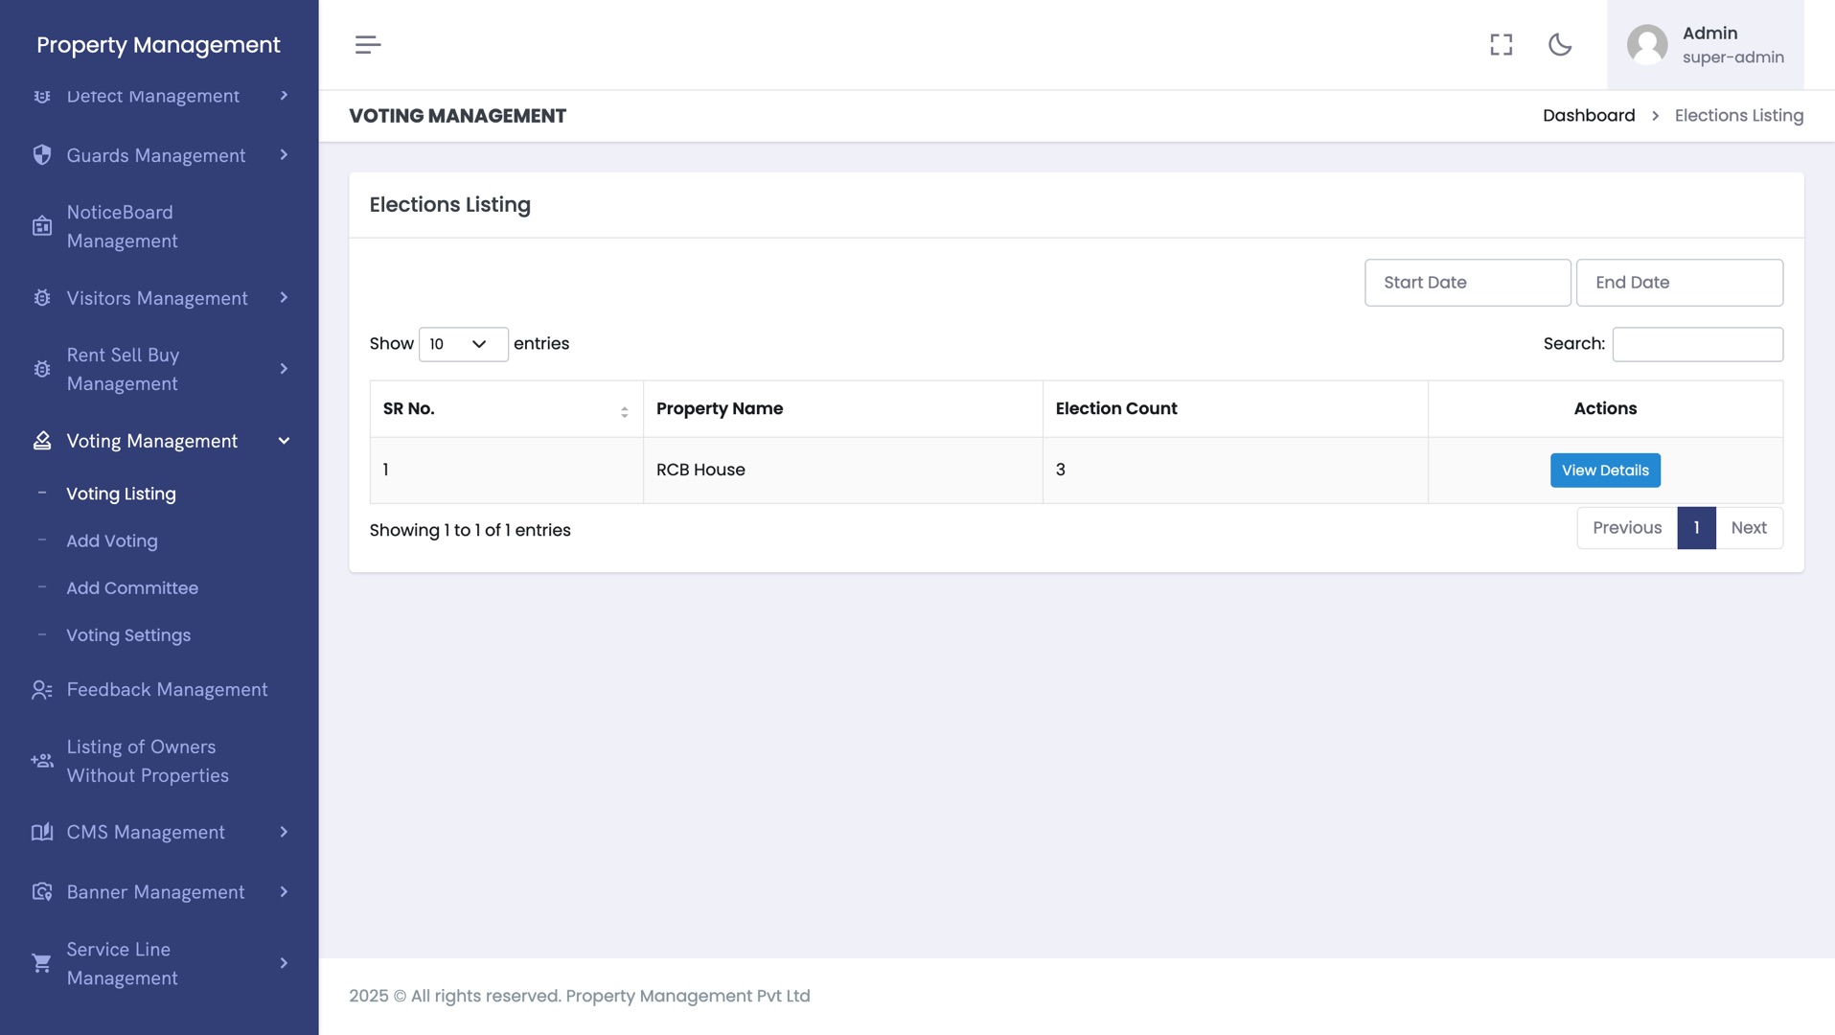Click the Service Line Management cart icon
This screenshot has height=1035, width=1835.
point(42,963)
